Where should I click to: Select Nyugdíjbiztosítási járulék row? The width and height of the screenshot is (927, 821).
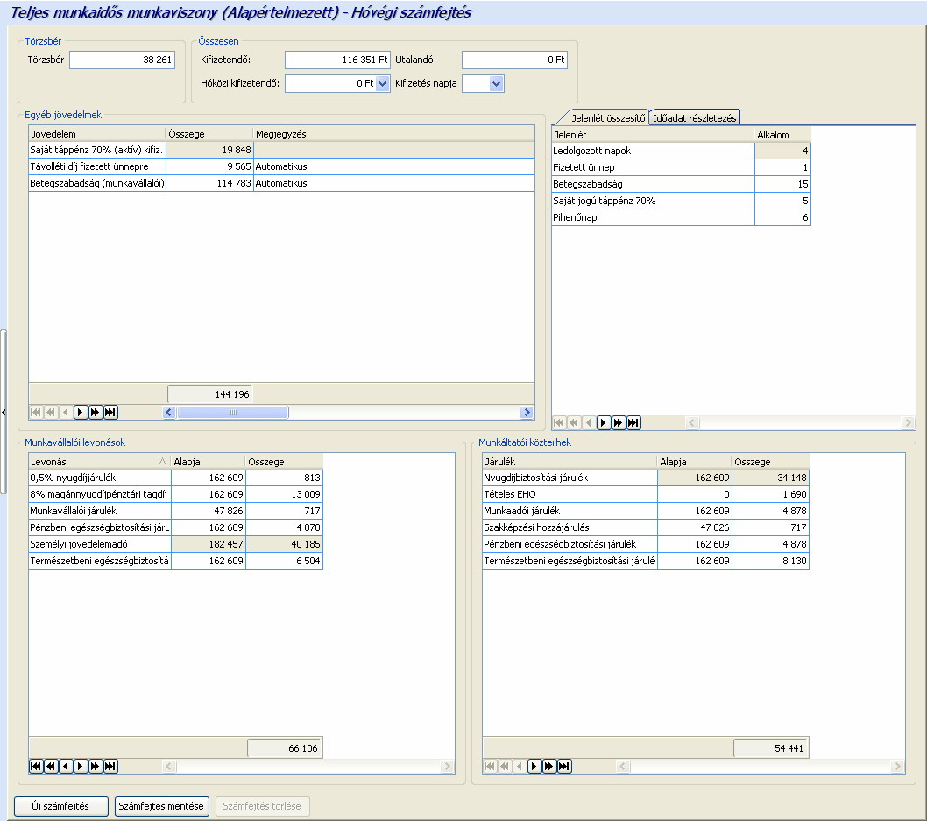coord(646,478)
